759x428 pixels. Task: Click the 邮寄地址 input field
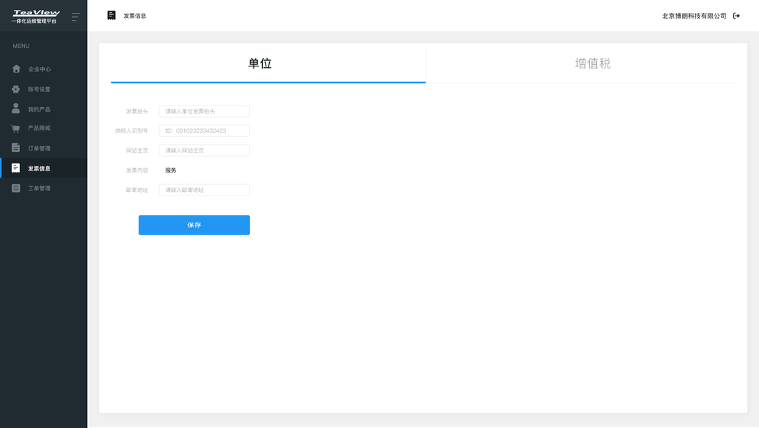tap(204, 190)
